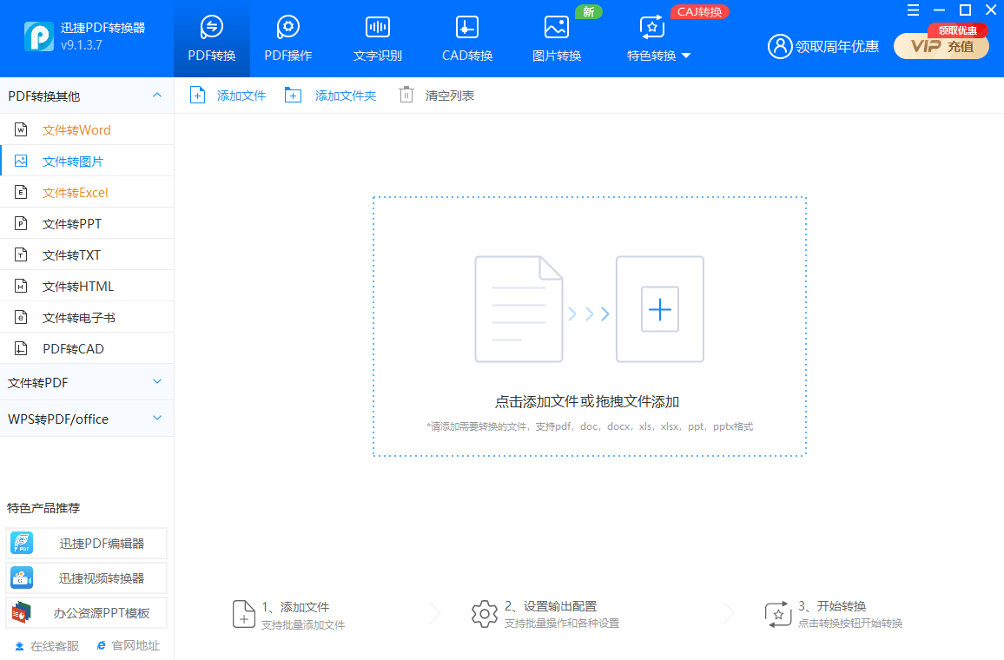Clear the file list with 清空列表 icon
This screenshot has height=660, width=1004.
406,95
